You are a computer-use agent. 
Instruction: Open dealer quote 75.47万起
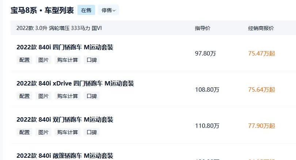tap(261, 54)
